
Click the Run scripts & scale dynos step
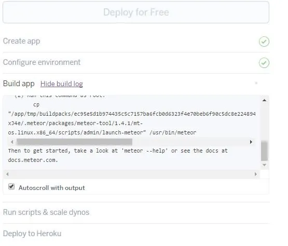pos(46,212)
